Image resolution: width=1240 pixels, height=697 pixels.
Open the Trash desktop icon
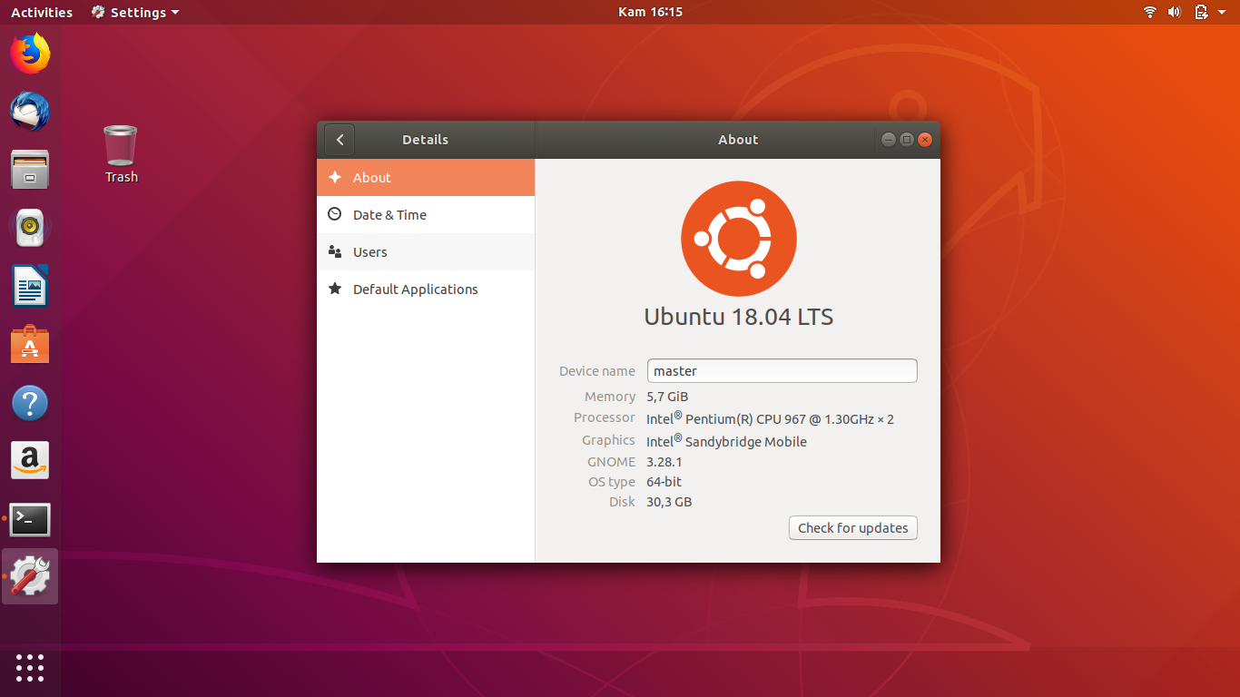tap(121, 154)
